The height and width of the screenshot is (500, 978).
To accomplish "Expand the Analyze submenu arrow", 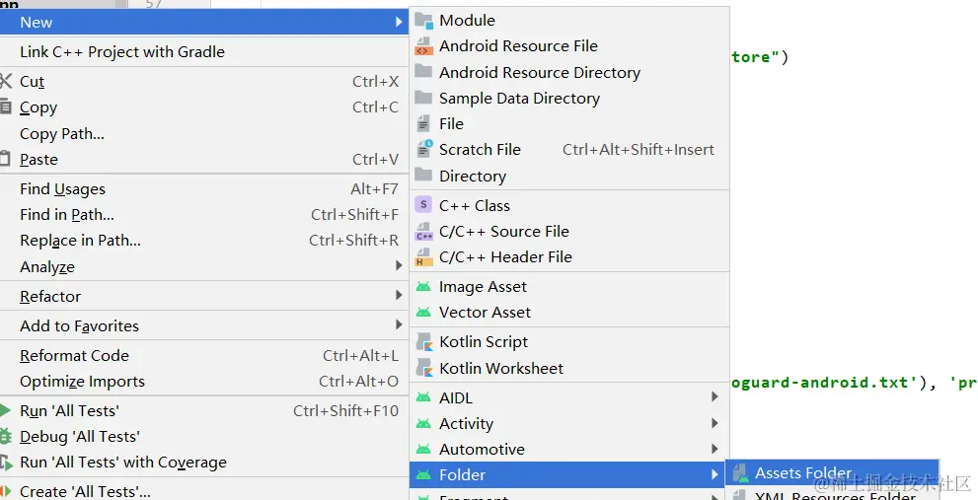I will point(399,266).
